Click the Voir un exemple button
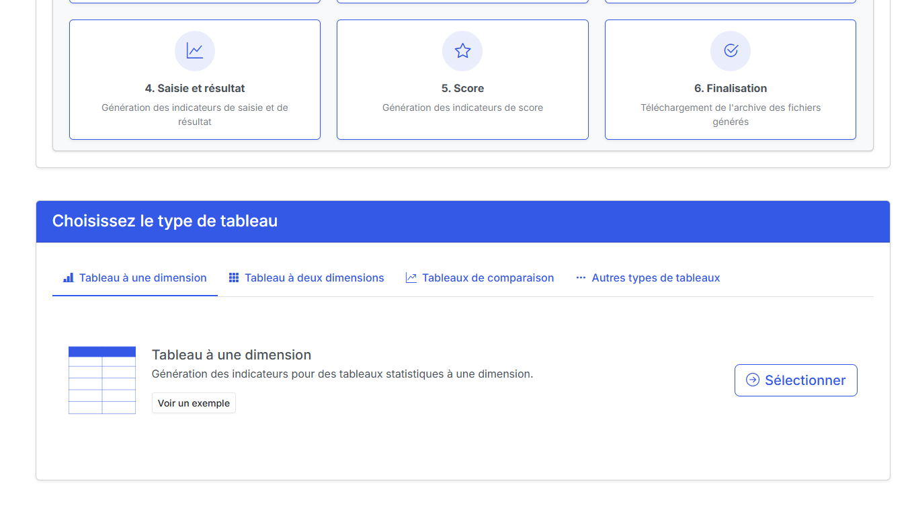 (194, 403)
